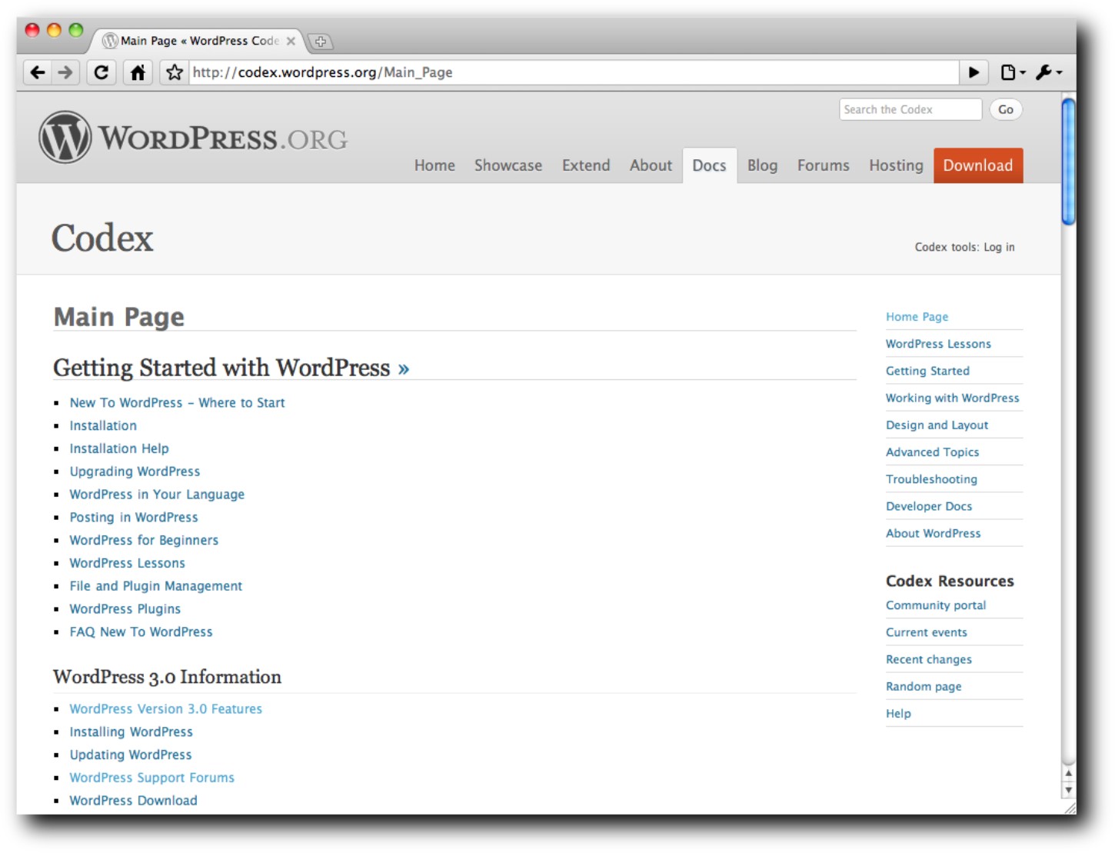1115x853 pixels.
Task: Open Recent changes link
Action: [x=929, y=659]
